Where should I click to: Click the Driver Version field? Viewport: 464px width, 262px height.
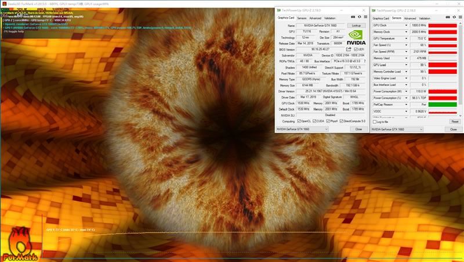331,91
